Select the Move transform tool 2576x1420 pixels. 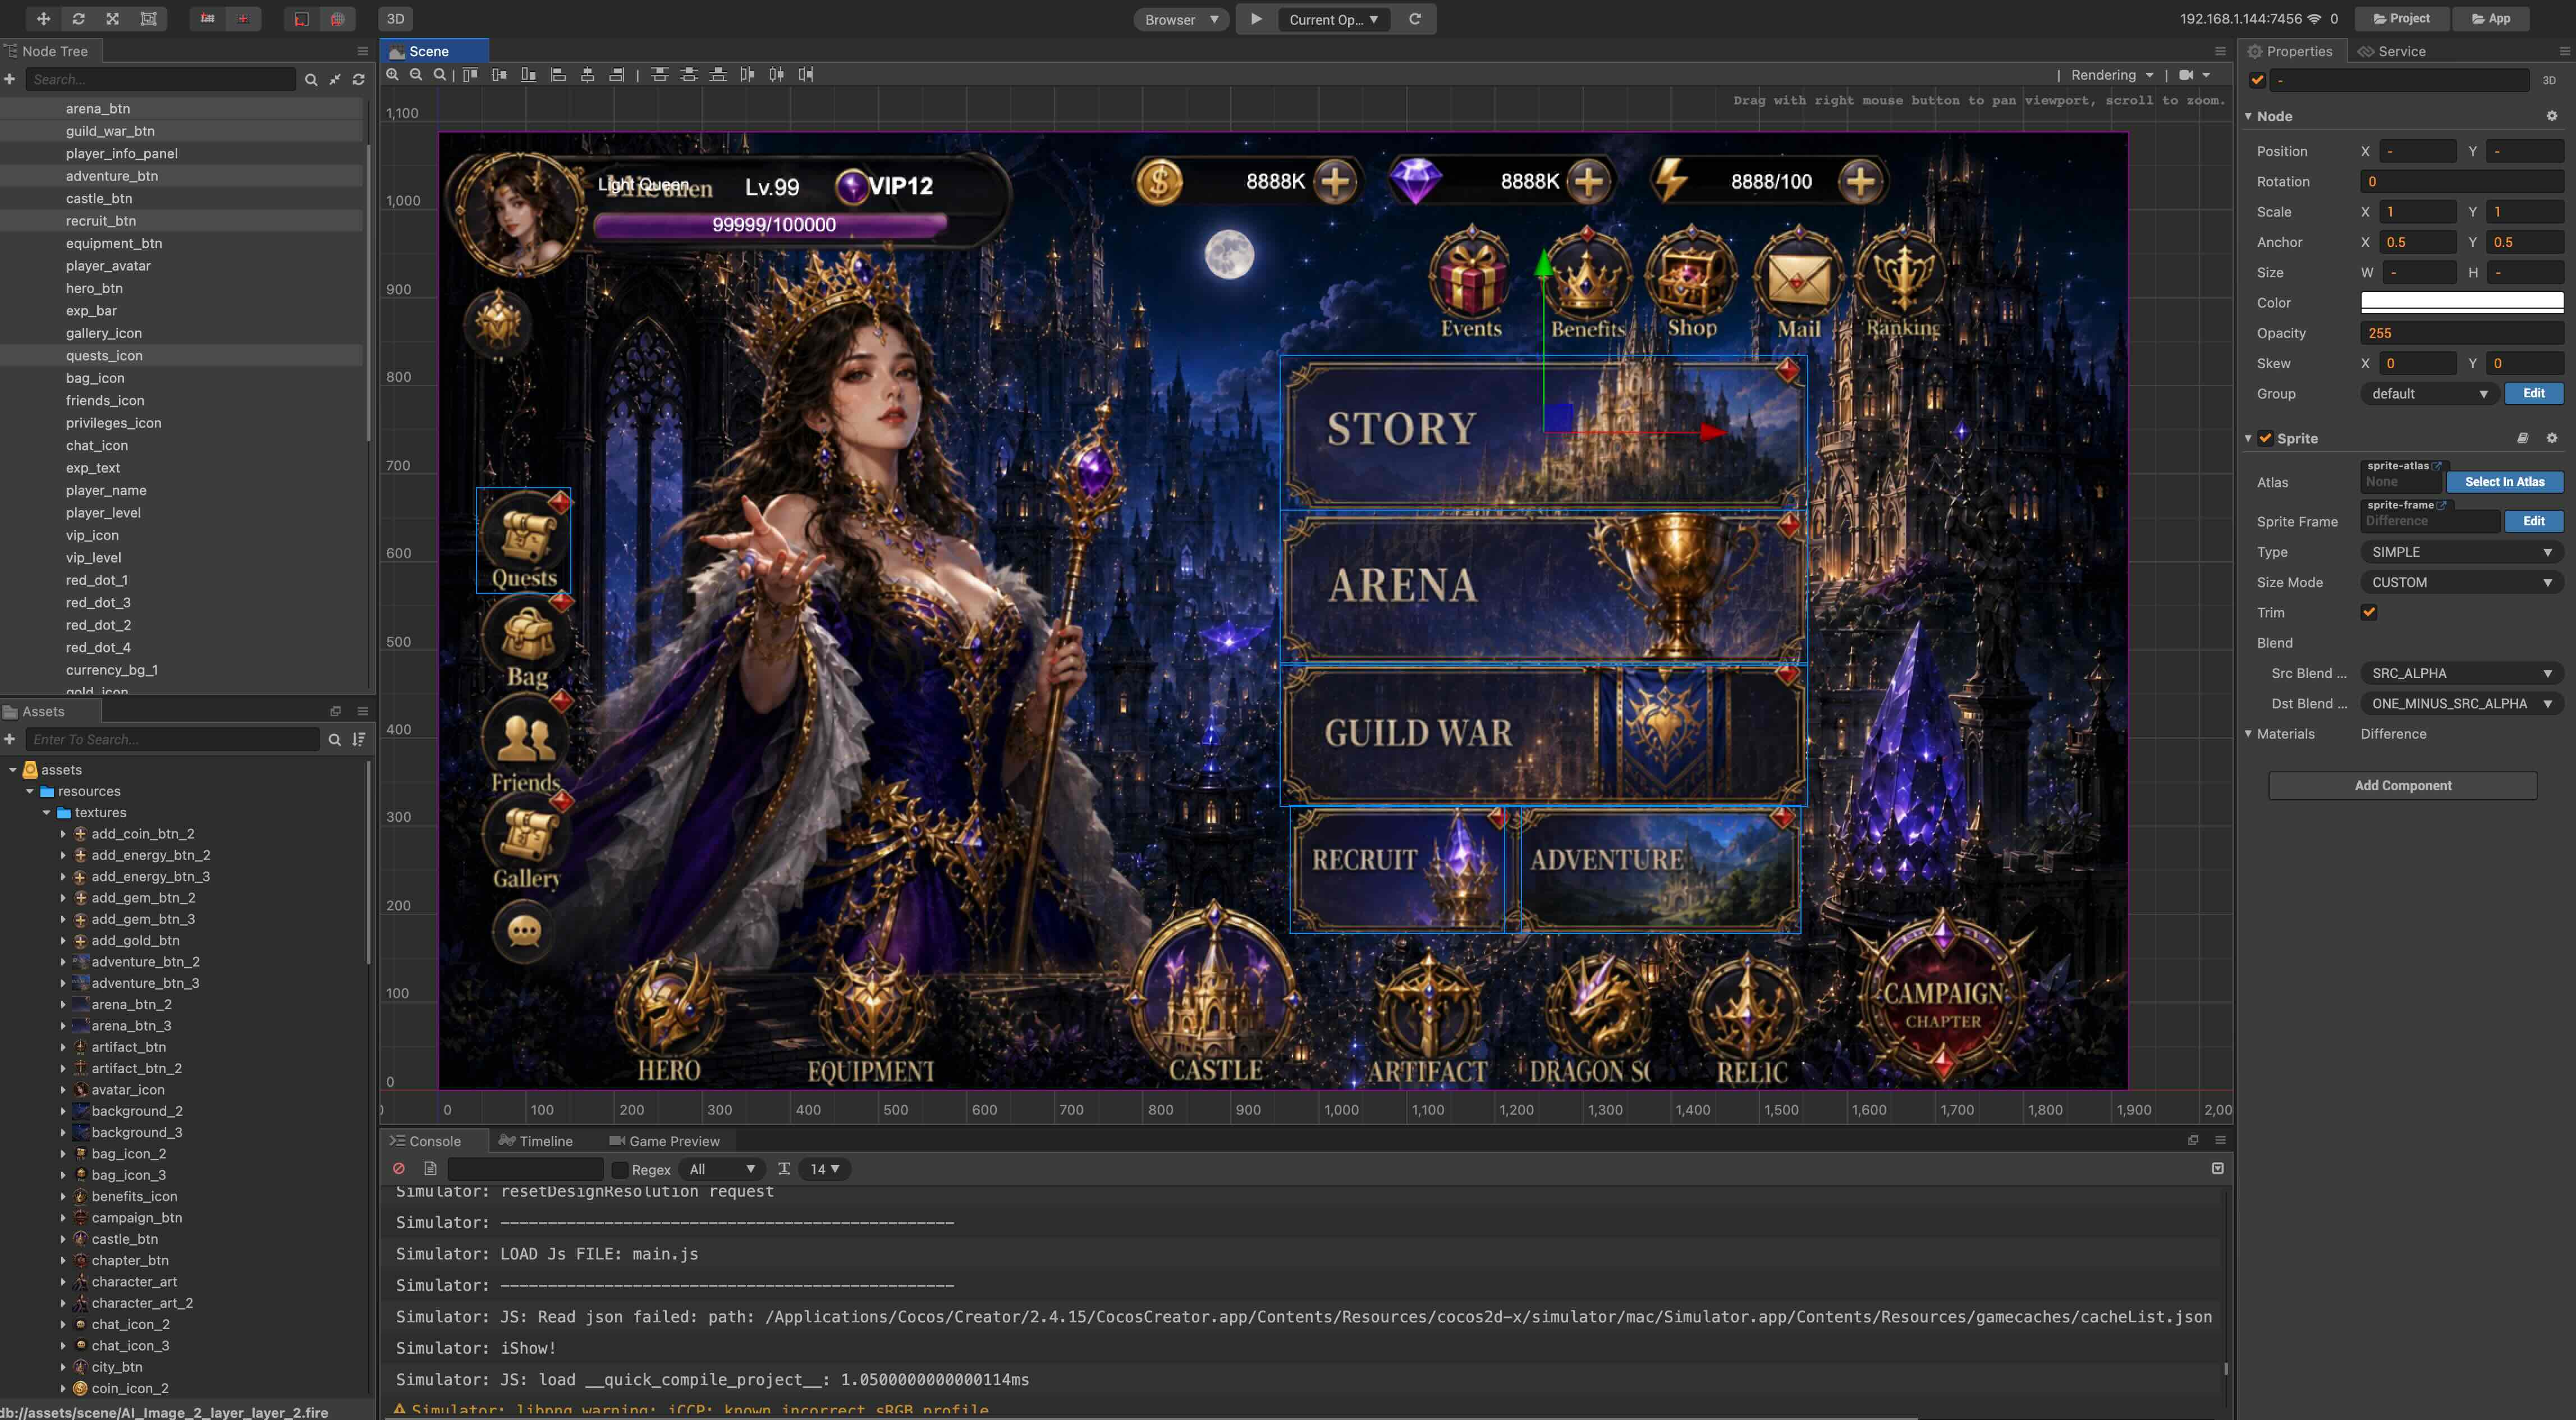(43, 18)
